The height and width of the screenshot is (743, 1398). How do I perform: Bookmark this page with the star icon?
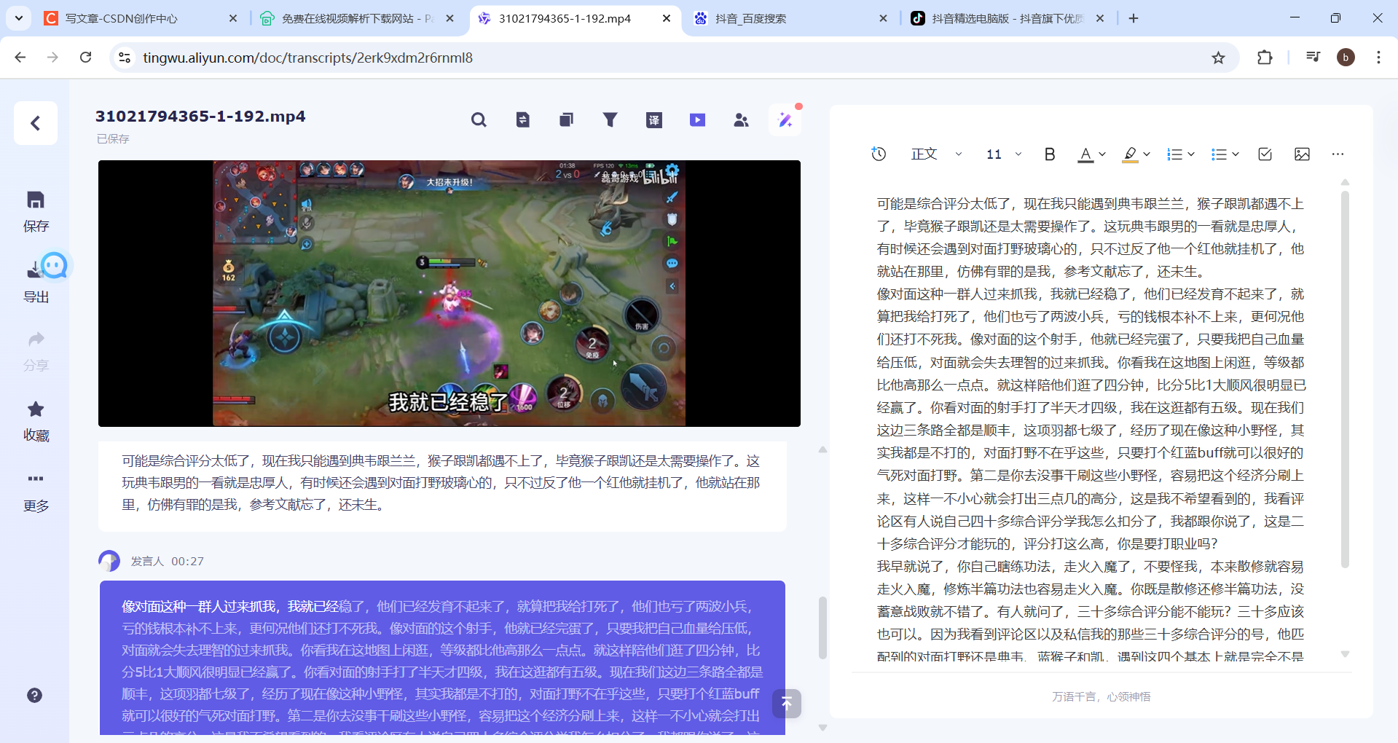point(1218,58)
